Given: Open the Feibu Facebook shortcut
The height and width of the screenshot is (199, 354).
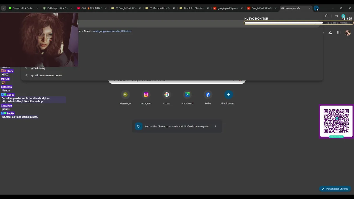Looking at the screenshot, I should 208,98.
